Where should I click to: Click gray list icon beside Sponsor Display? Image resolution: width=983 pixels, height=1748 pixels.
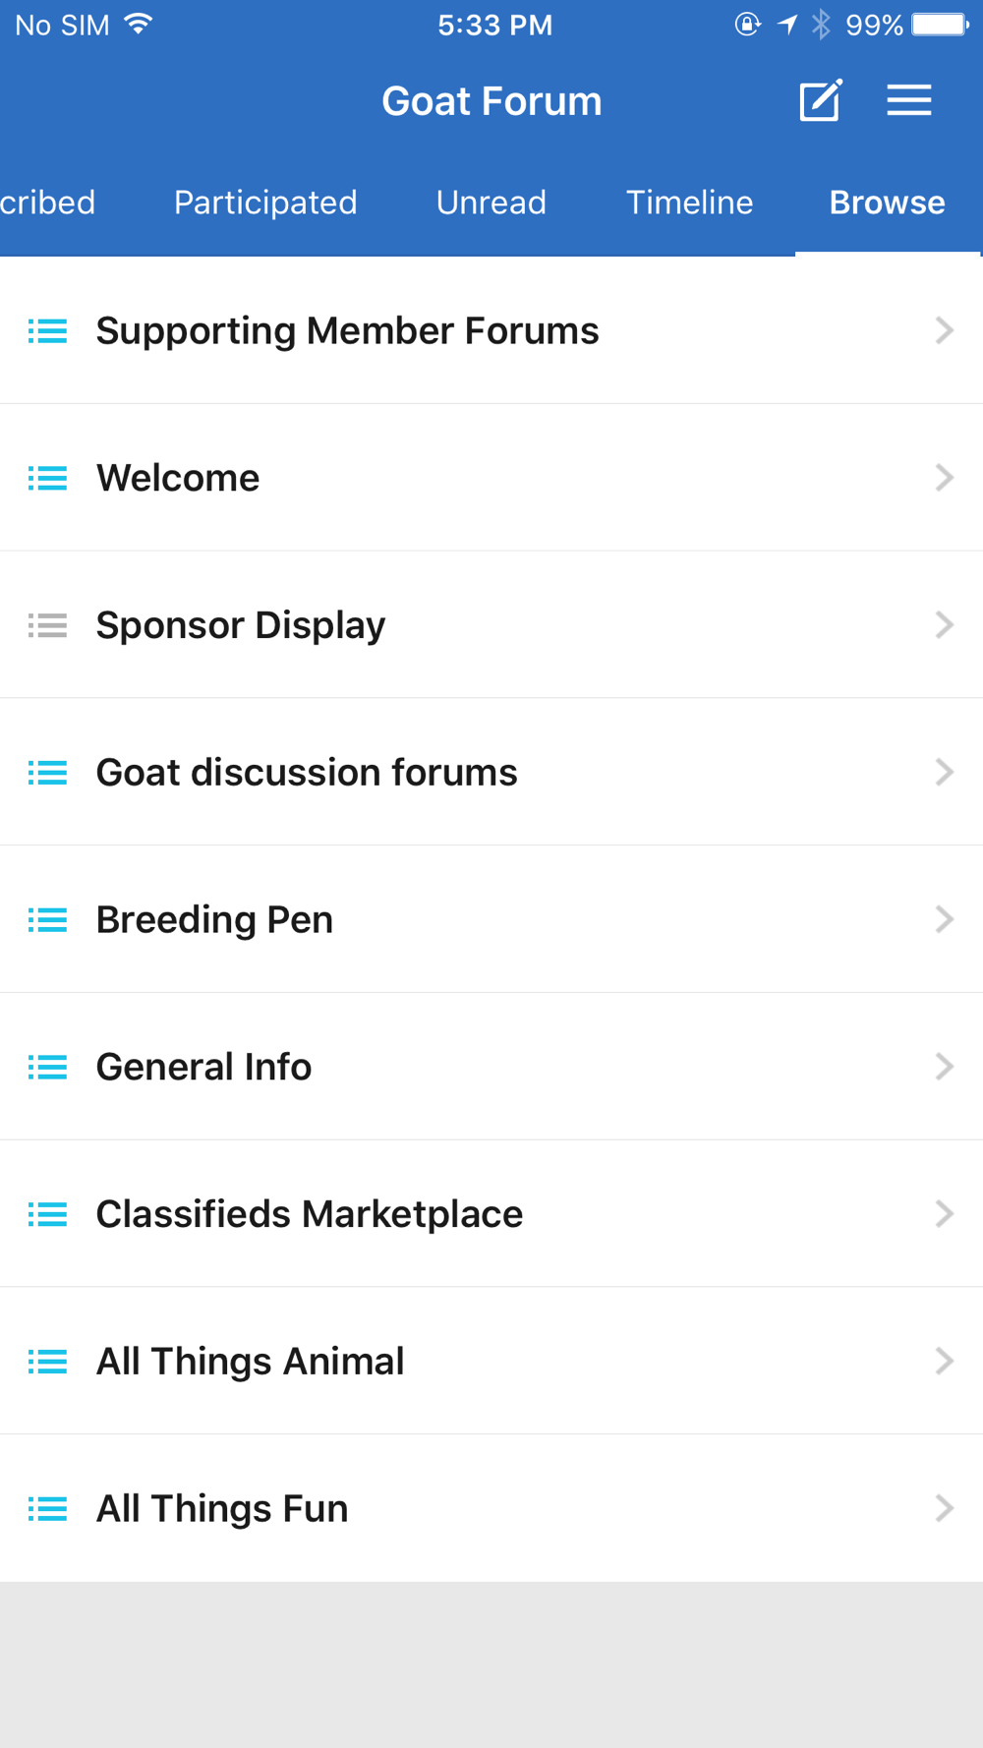tap(47, 625)
